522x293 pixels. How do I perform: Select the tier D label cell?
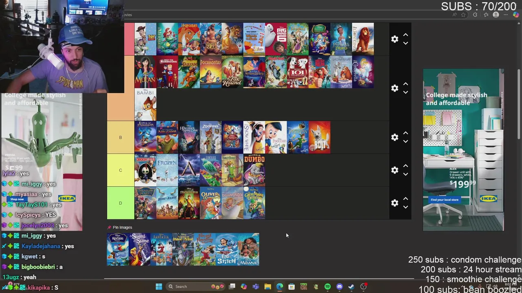pos(120,203)
